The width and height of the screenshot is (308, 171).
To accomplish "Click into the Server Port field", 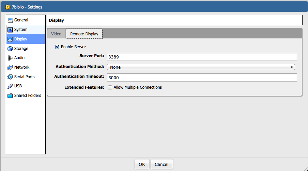I will point(202,57).
